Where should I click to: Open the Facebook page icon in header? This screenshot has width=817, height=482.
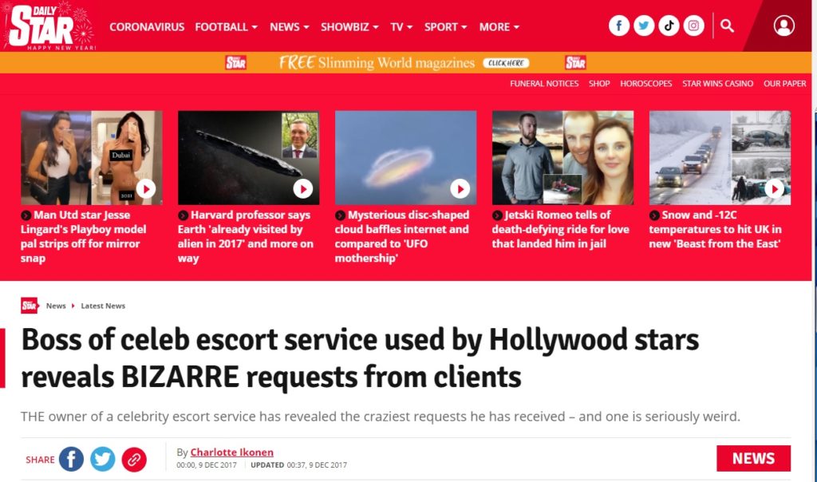tap(619, 26)
